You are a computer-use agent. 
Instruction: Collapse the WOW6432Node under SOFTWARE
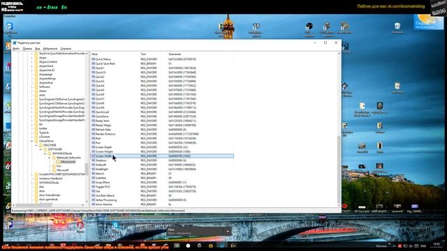click(45, 153)
